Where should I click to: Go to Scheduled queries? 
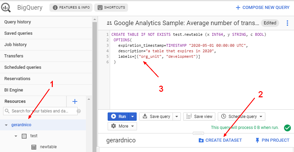(23, 67)
